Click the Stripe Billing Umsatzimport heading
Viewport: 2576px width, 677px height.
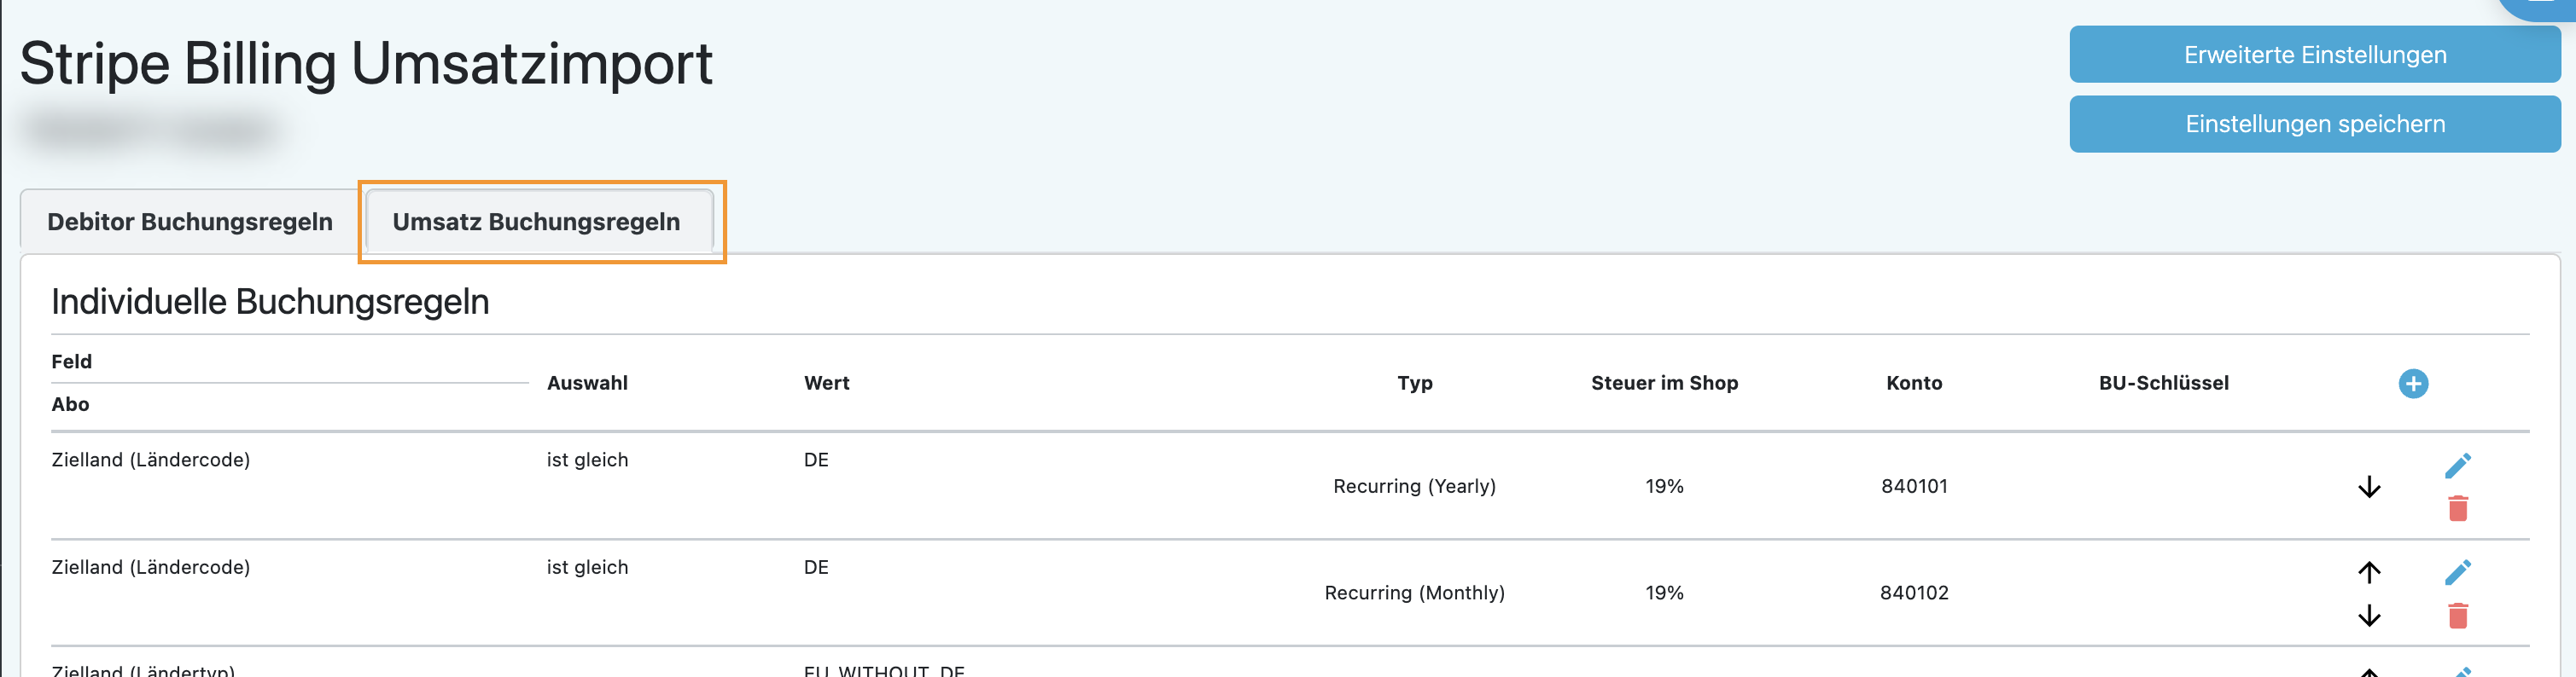click(x=366, y=64)
